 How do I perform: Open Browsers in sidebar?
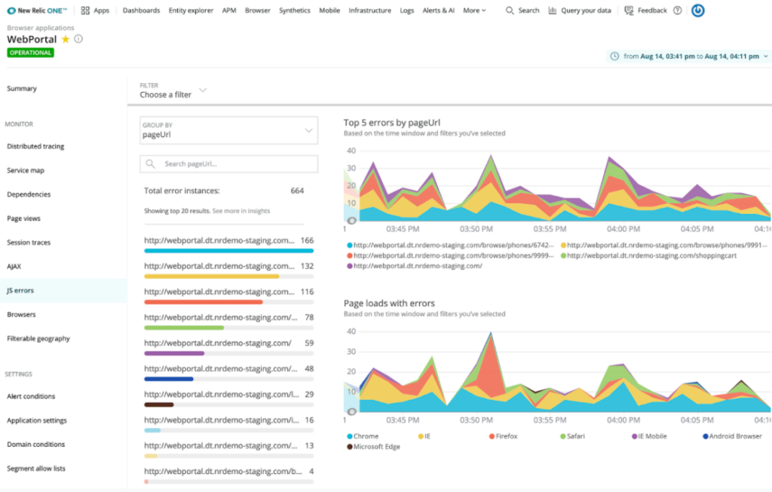[x=21, y=314]
